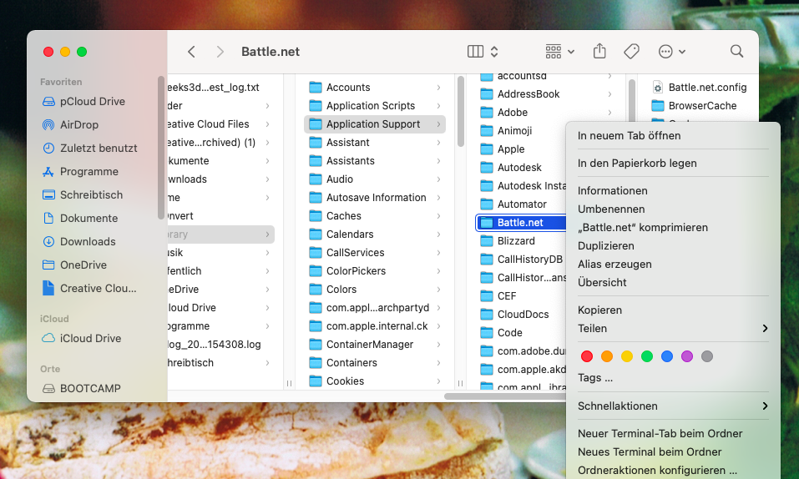The height and width of the screenshot is (479, 799).
Task: Expand the Audio folder chevron
Action: click(x=438, y=179)
